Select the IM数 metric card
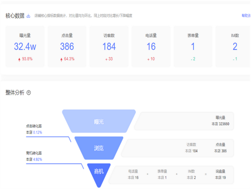The width and height of the screenshot is (251, 189). click(233, 46)
